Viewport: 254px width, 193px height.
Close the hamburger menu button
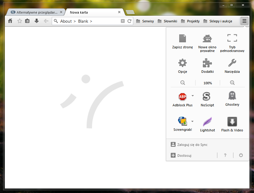(x=244, y=21)
